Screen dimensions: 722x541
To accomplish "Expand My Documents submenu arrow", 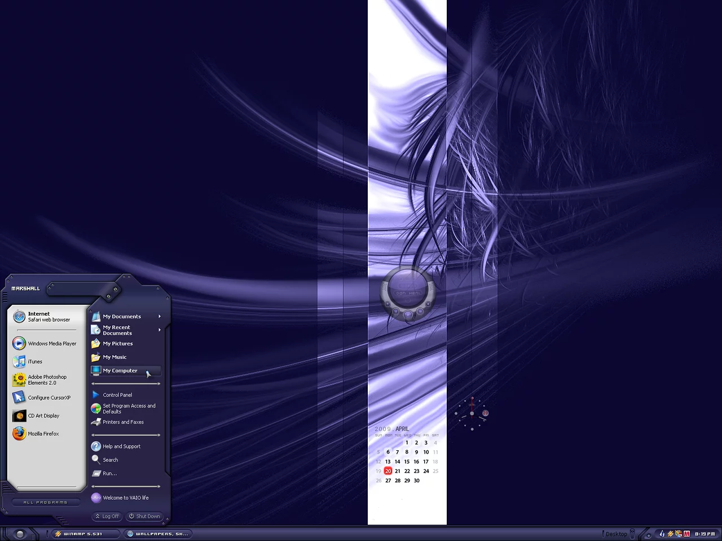I will pos(160,317).
